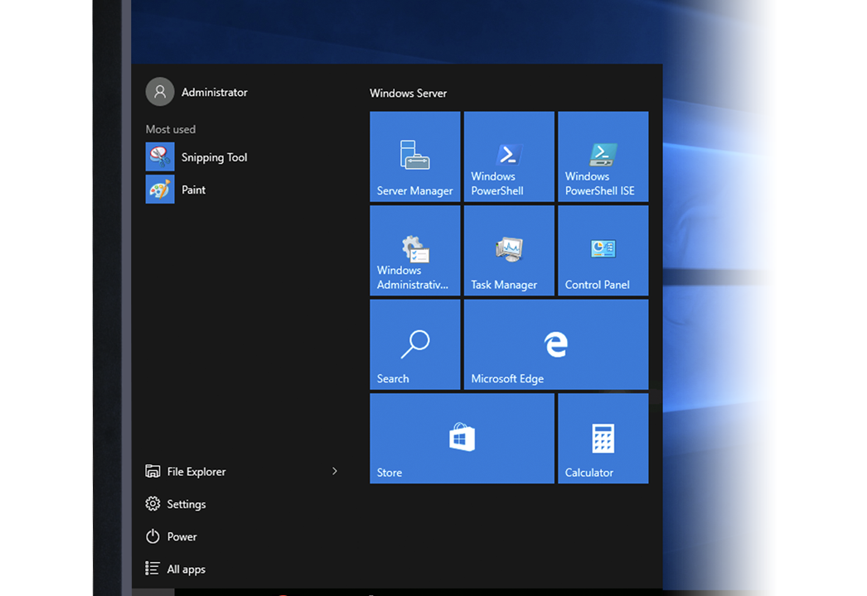Open the Windows Administrative Tools tile
This screenshot has height=596, width=867.
pos(414,250)
